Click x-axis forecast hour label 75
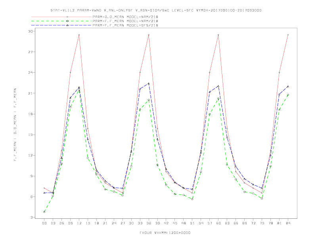The image size is (314, 243). [262, 223]
